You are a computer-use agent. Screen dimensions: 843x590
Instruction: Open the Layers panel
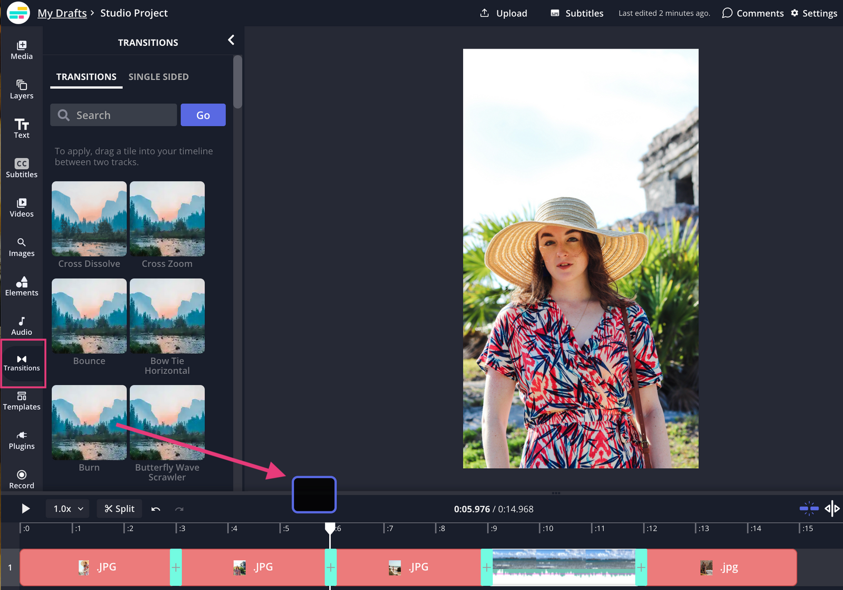[21, 89]
